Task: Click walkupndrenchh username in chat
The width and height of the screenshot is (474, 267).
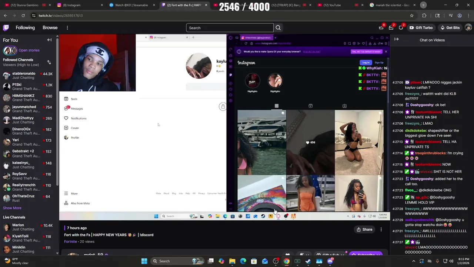Action: 418,220
